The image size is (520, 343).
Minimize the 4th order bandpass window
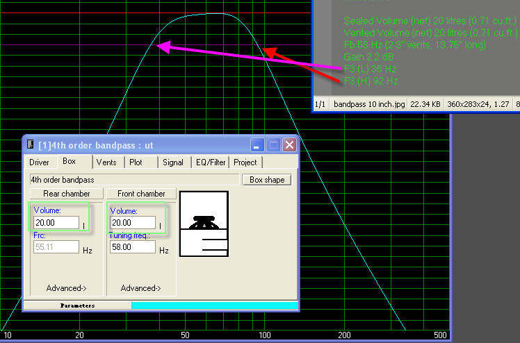coord(257,145)
